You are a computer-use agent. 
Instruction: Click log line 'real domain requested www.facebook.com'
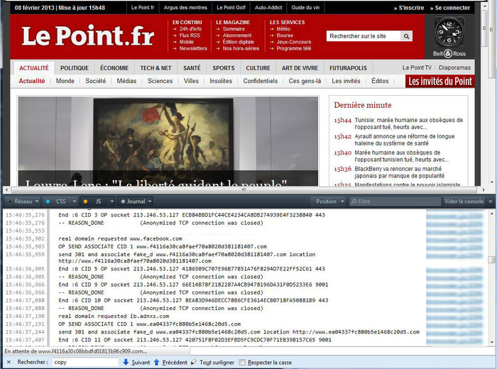pyautogui.click(x=120, y=239)
